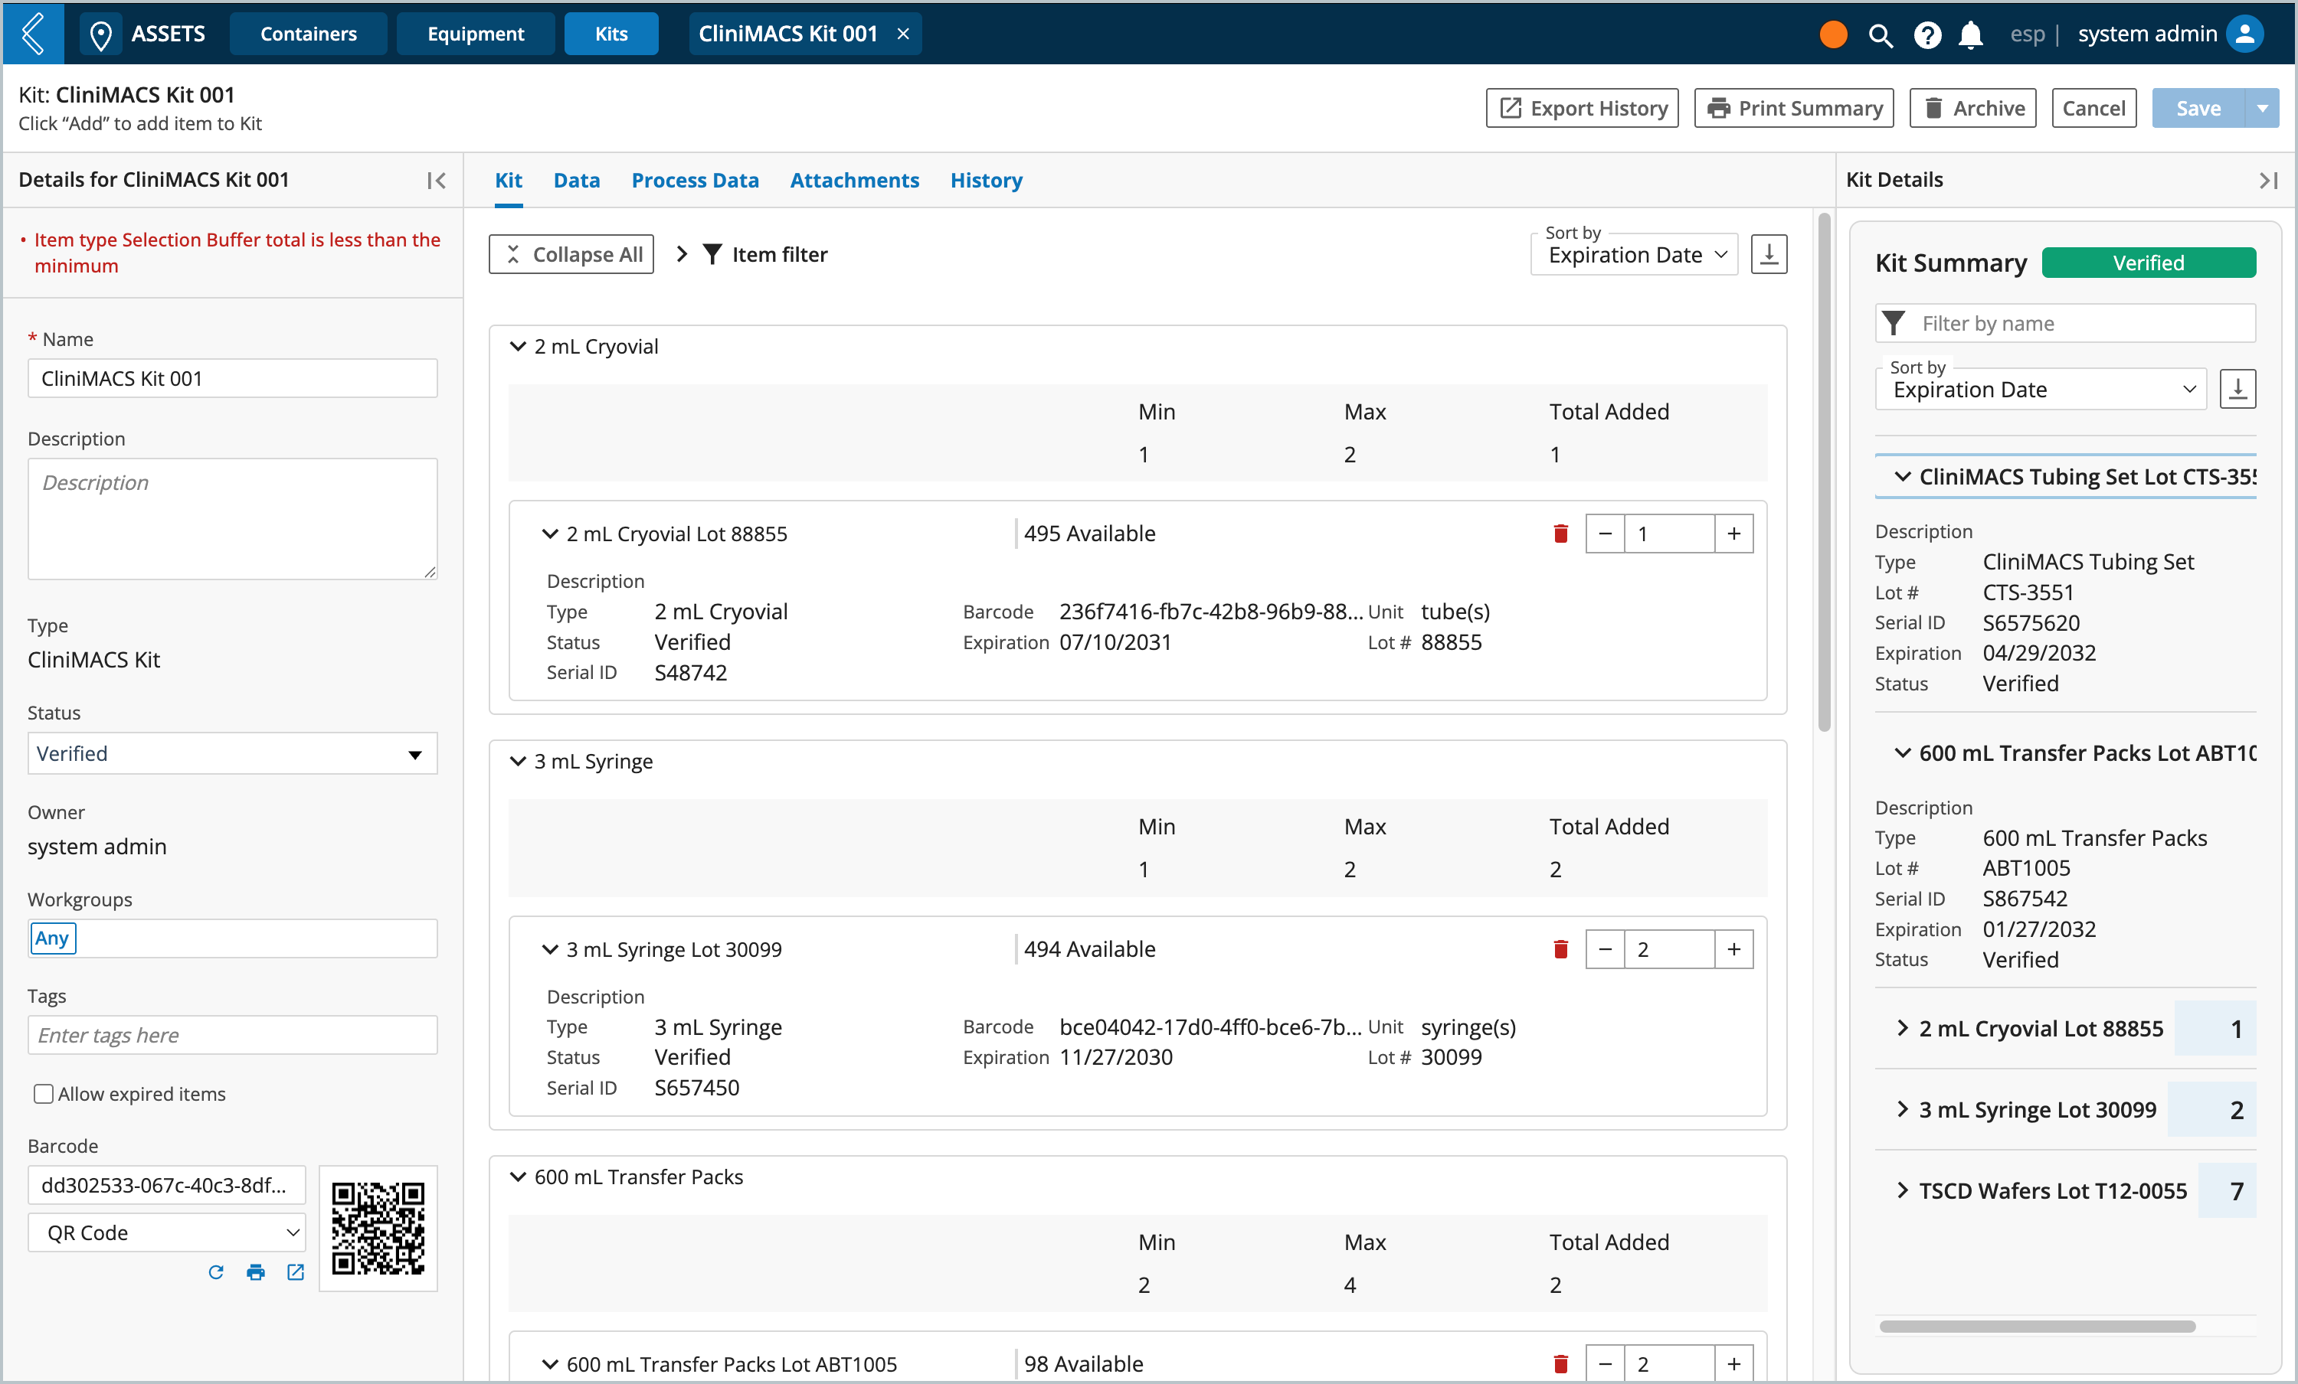
Task: Click the Cancel button
Action: [x=2093, y=108]
